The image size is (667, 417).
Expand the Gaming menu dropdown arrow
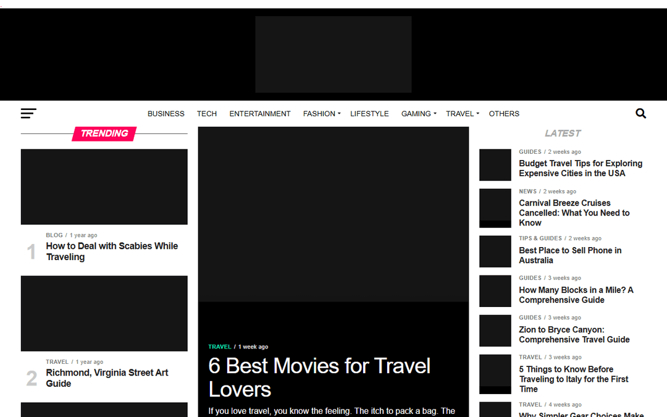pos(435,114)
